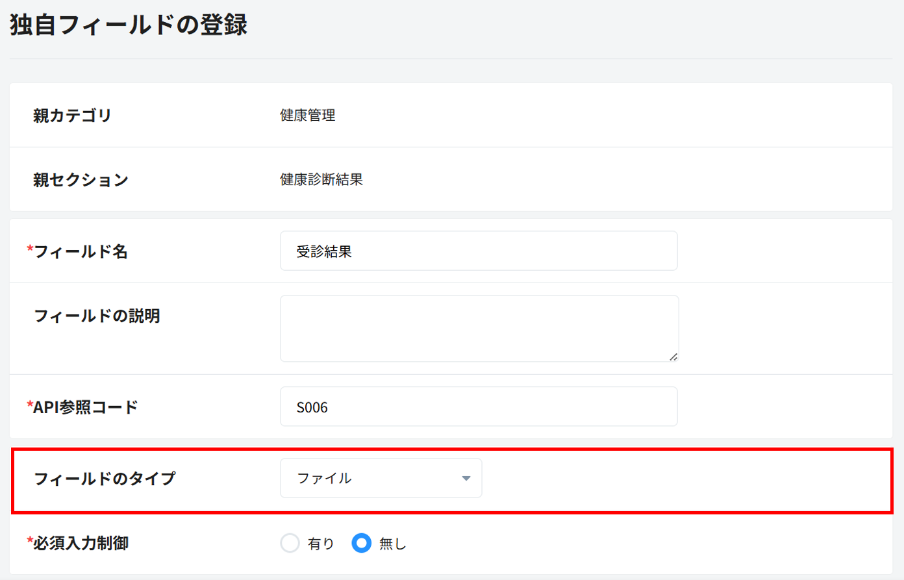904x580 pixels.
Task: Click the 有り option label text
Action: (x=321, y=544)
